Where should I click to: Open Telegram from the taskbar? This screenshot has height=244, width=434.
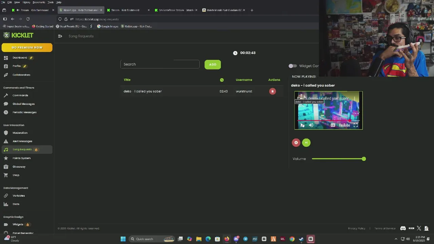click(x=245, y=239)
